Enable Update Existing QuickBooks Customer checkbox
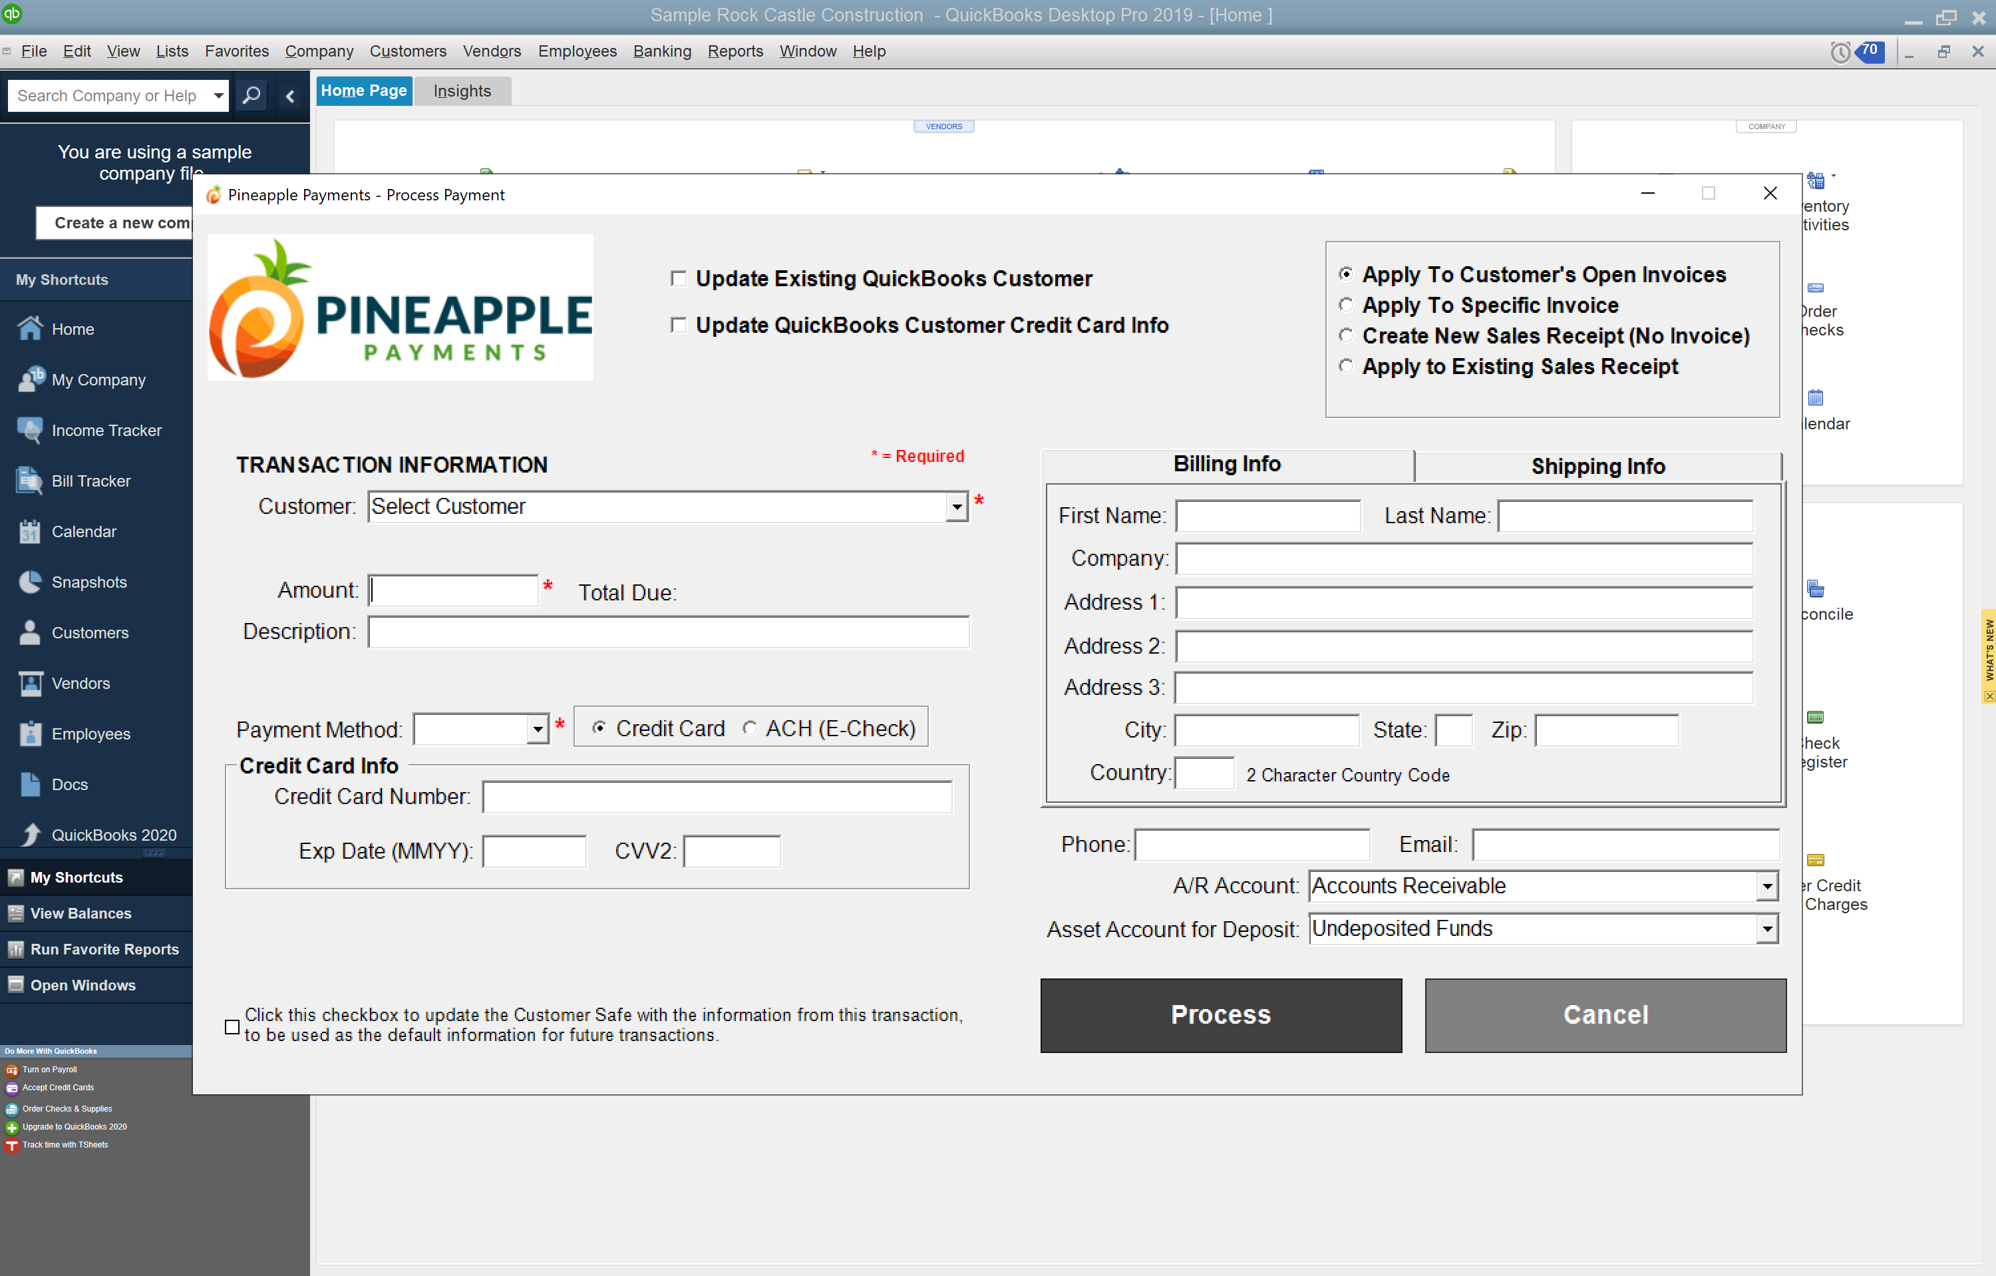This screenshot has height=1276, width=1996. [679, 279]
